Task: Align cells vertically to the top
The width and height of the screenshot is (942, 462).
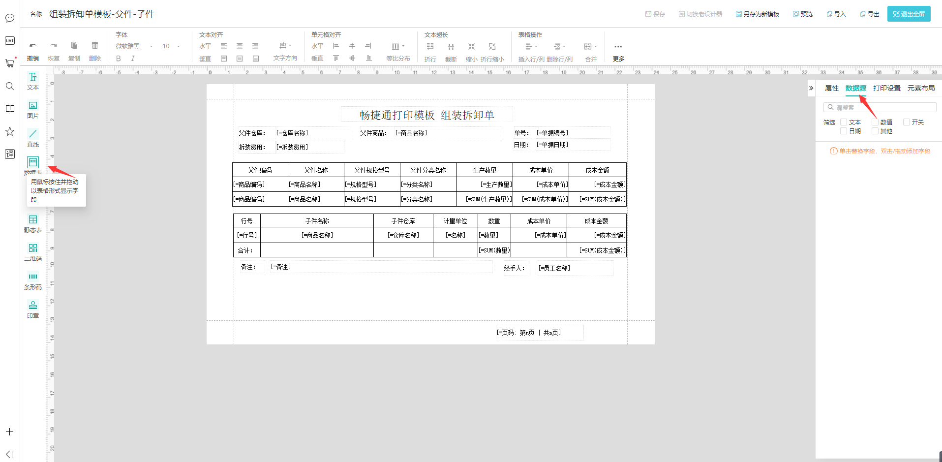Action: 336,59
